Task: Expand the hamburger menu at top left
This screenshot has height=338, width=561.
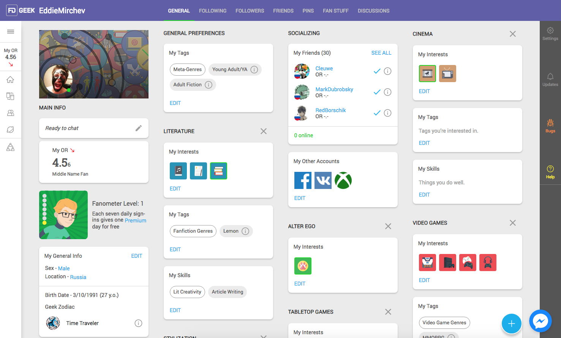Action: [11, 32]
